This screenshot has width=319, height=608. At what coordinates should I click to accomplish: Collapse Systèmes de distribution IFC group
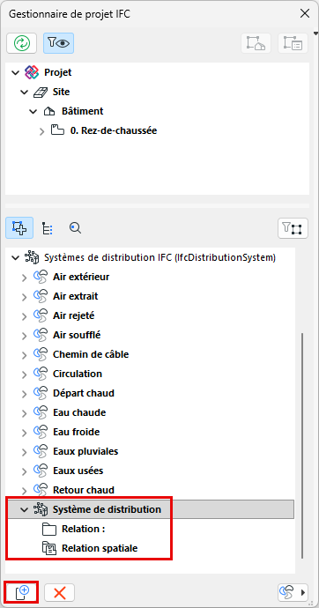point(16,257)
